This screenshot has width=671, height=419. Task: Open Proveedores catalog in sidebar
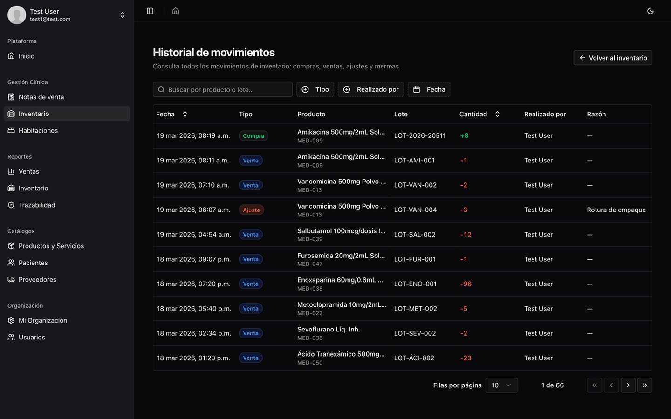37,279
